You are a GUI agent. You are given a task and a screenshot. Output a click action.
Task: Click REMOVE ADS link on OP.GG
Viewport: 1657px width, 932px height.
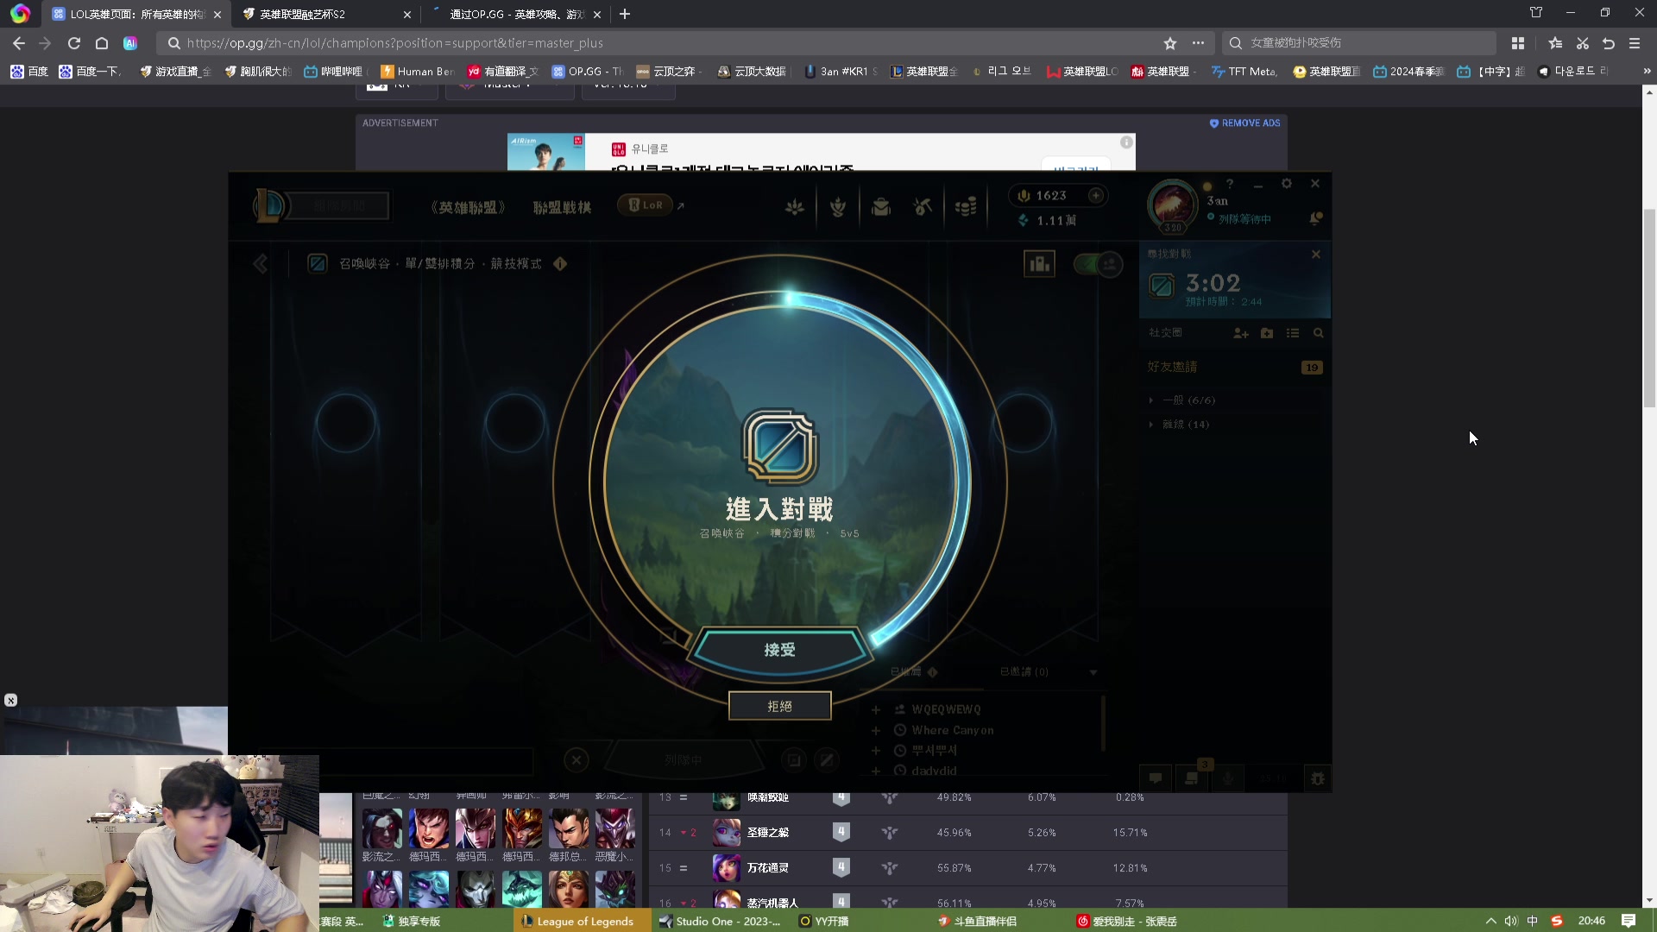(x=1244, y=123)
